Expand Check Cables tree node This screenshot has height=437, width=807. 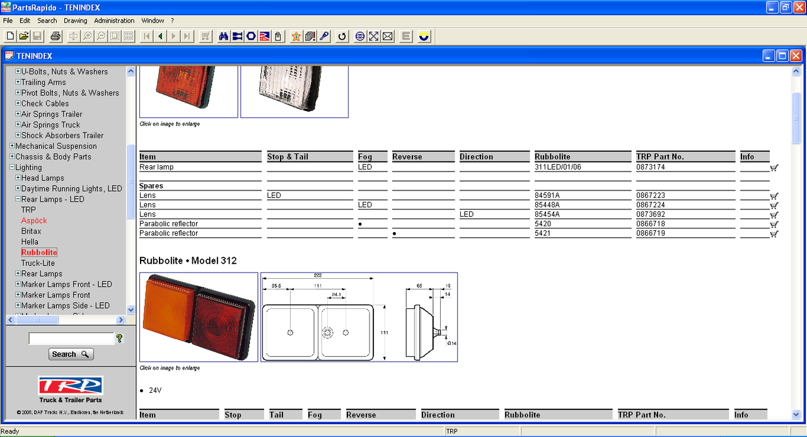(18, 103)
